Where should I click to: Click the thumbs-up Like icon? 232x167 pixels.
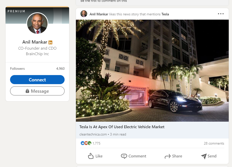coord(91,156)
